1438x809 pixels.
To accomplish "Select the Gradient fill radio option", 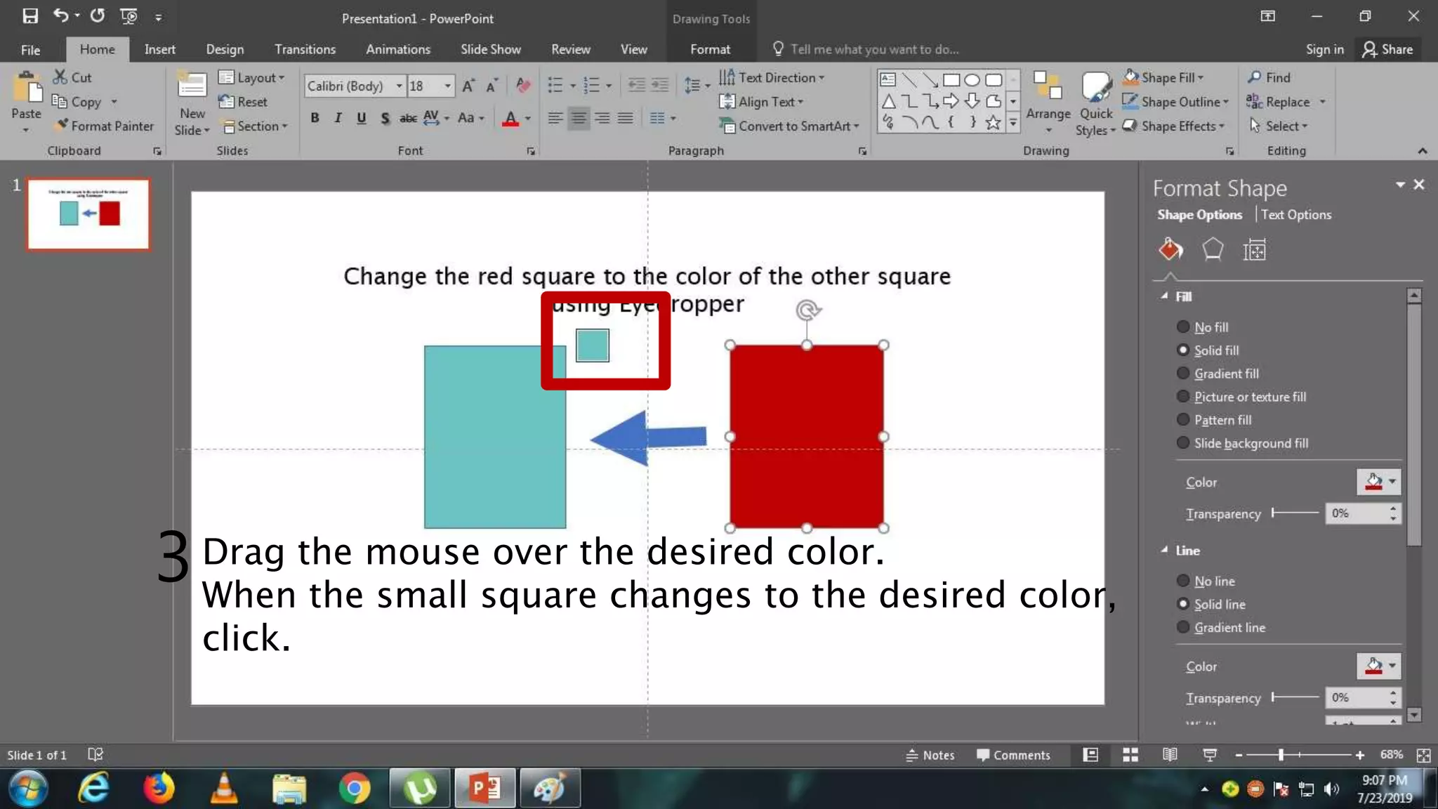I will tap(1183, 373).
